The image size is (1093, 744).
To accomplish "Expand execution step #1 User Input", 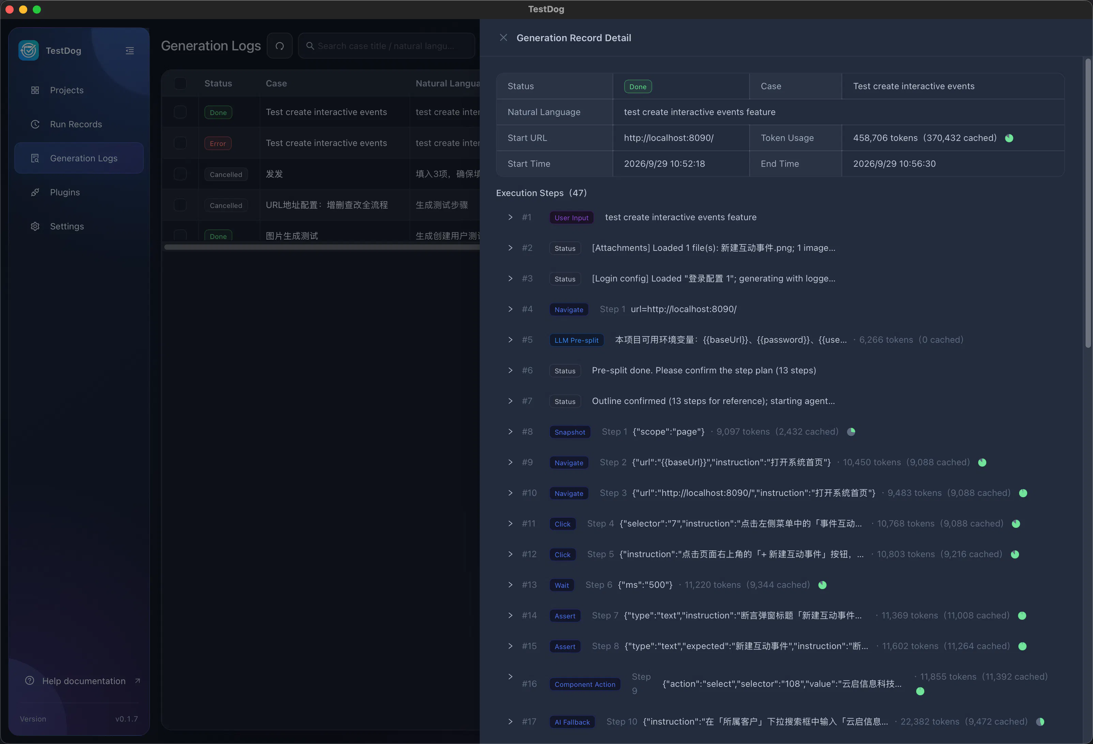I will pos(510,217).
